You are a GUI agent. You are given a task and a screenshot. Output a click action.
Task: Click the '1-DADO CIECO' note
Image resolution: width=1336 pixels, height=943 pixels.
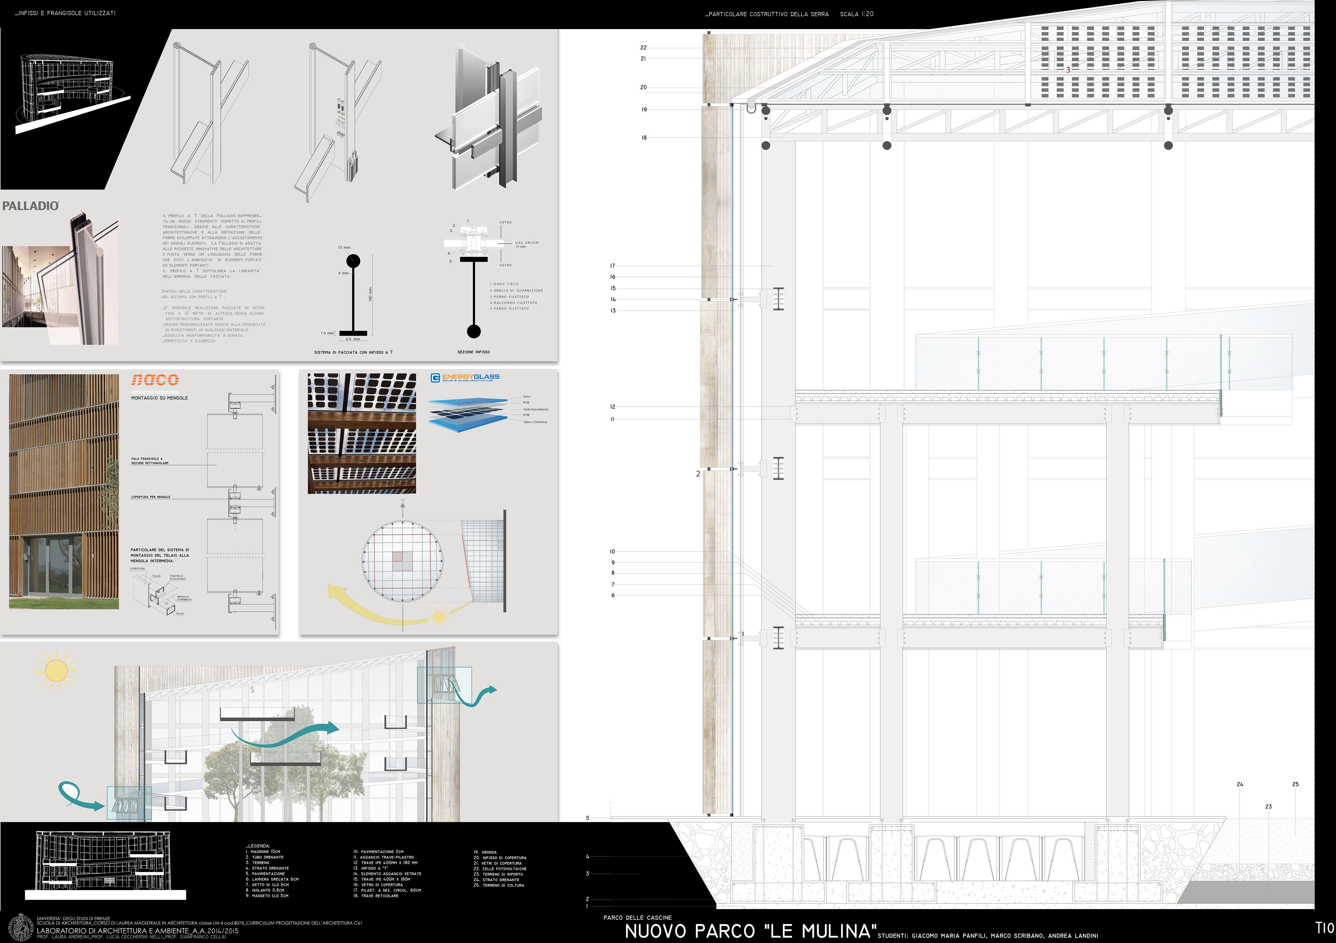504,284
